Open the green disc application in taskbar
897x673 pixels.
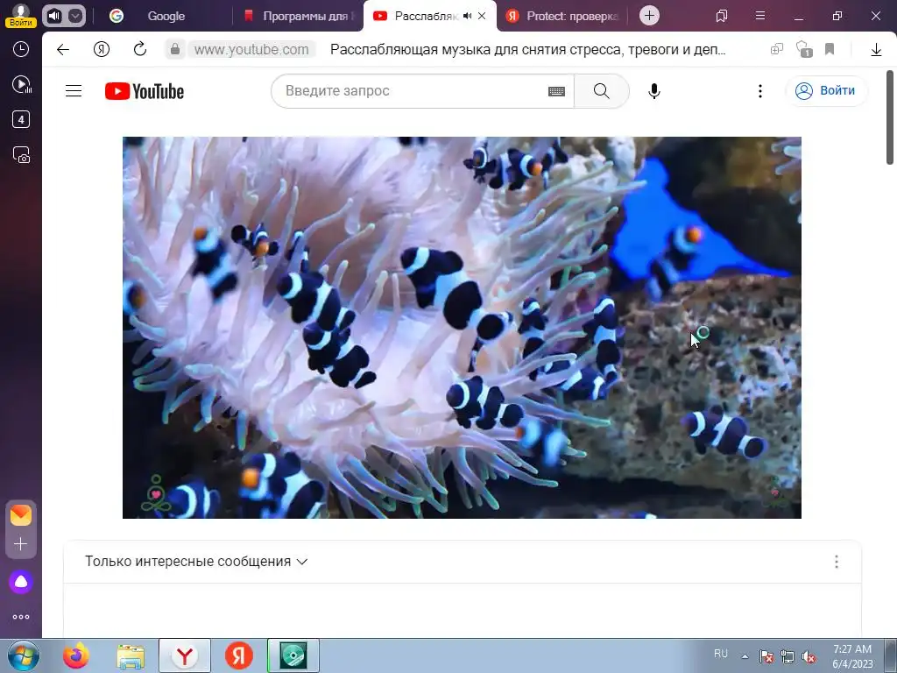point(293,655)
